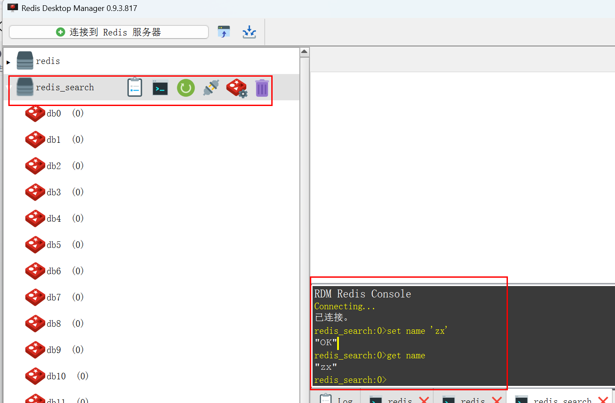Open database db4
This screenshot has height=403, width=615.
pyautogui.click(x=54, y=219)
